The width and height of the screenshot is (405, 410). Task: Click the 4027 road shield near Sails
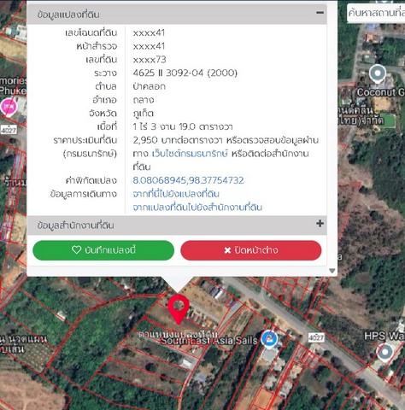point(316,338)
